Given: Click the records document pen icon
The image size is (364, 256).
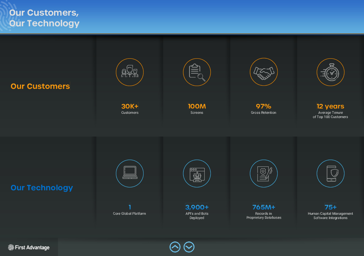Looking at the screenshot, I should click(x=264, y=174).
